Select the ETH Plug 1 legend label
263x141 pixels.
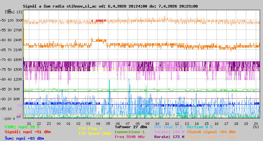click(x=90, y=129)
